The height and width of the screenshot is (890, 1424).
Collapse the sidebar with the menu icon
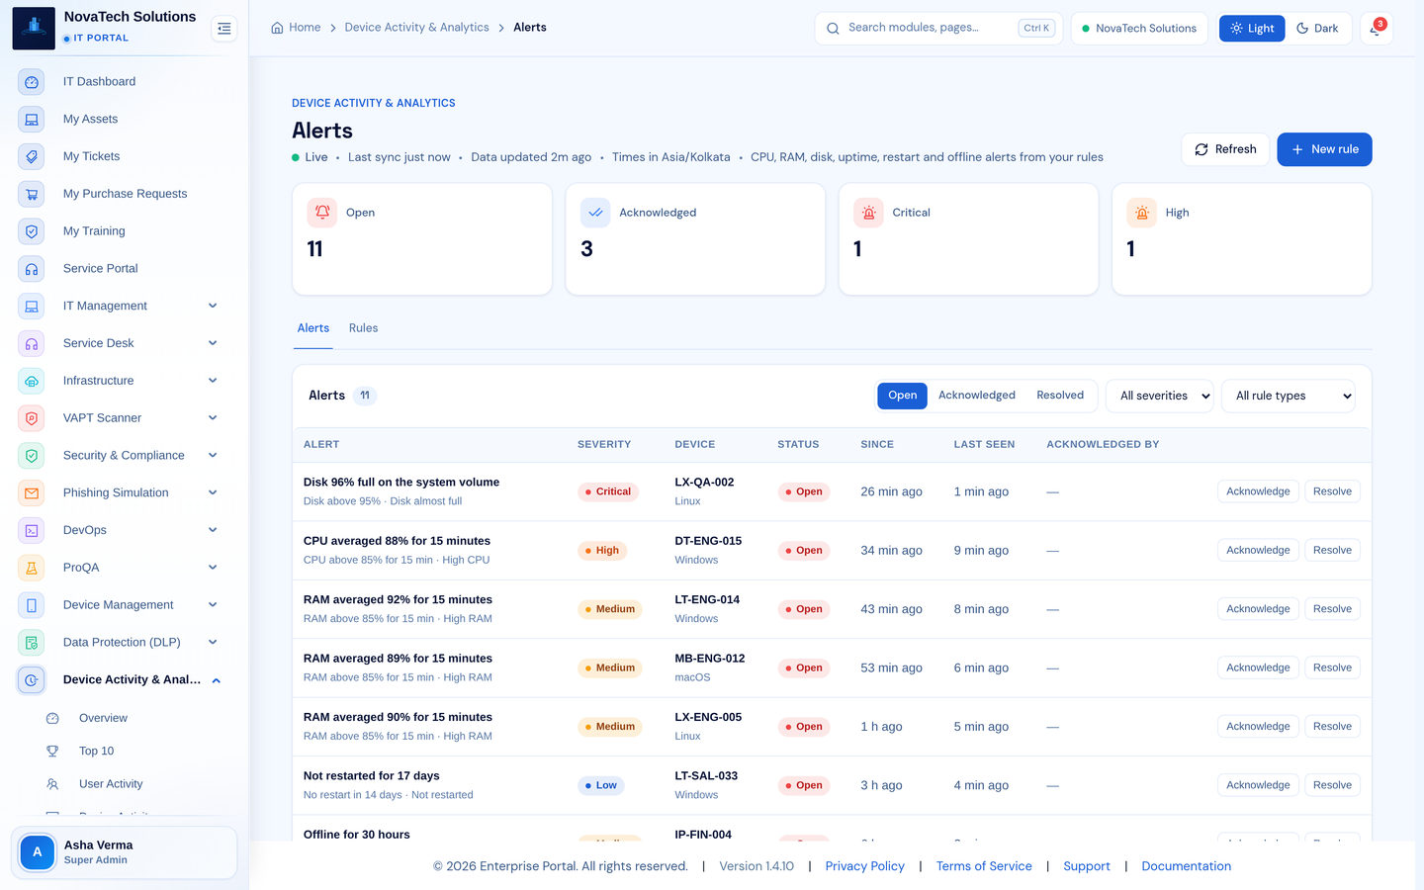coord(224,29)
